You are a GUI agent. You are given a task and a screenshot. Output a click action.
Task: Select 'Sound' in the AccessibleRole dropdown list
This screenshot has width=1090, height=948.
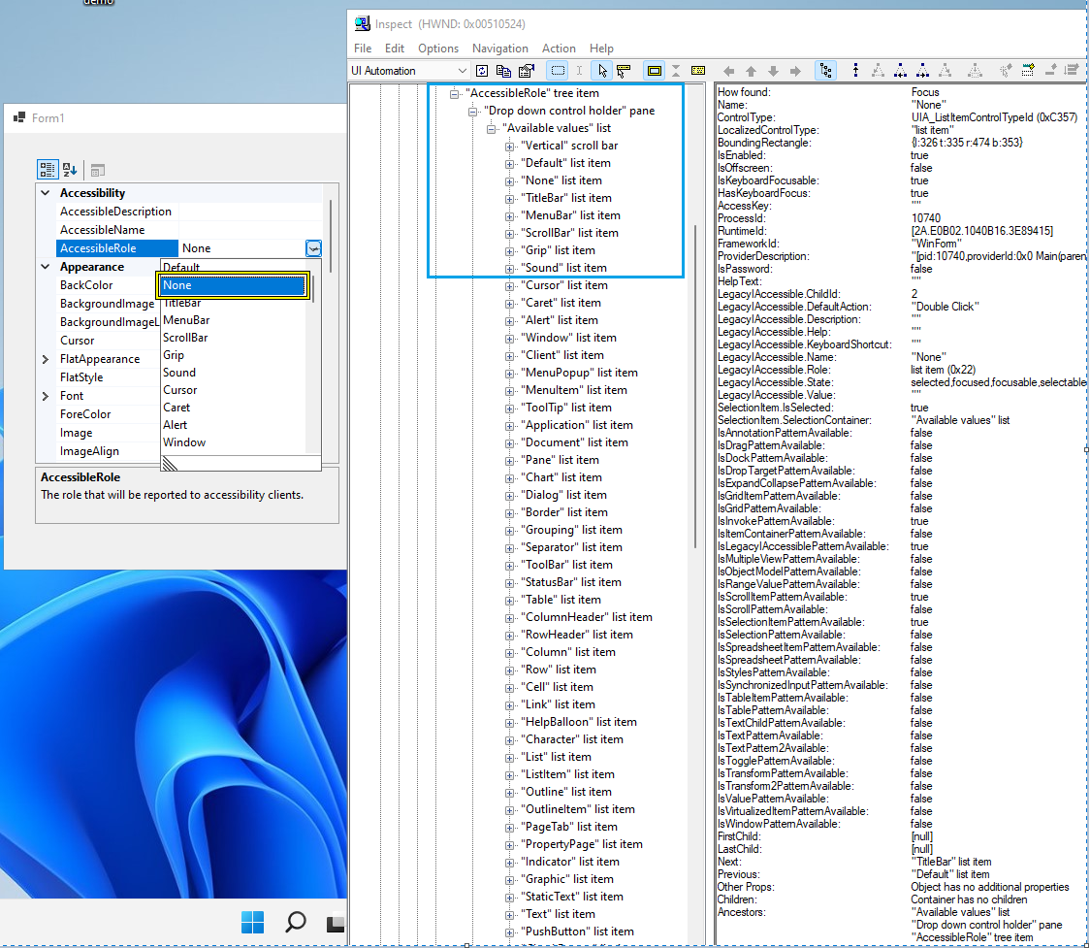pyautogui.click(x=179, y=372)
